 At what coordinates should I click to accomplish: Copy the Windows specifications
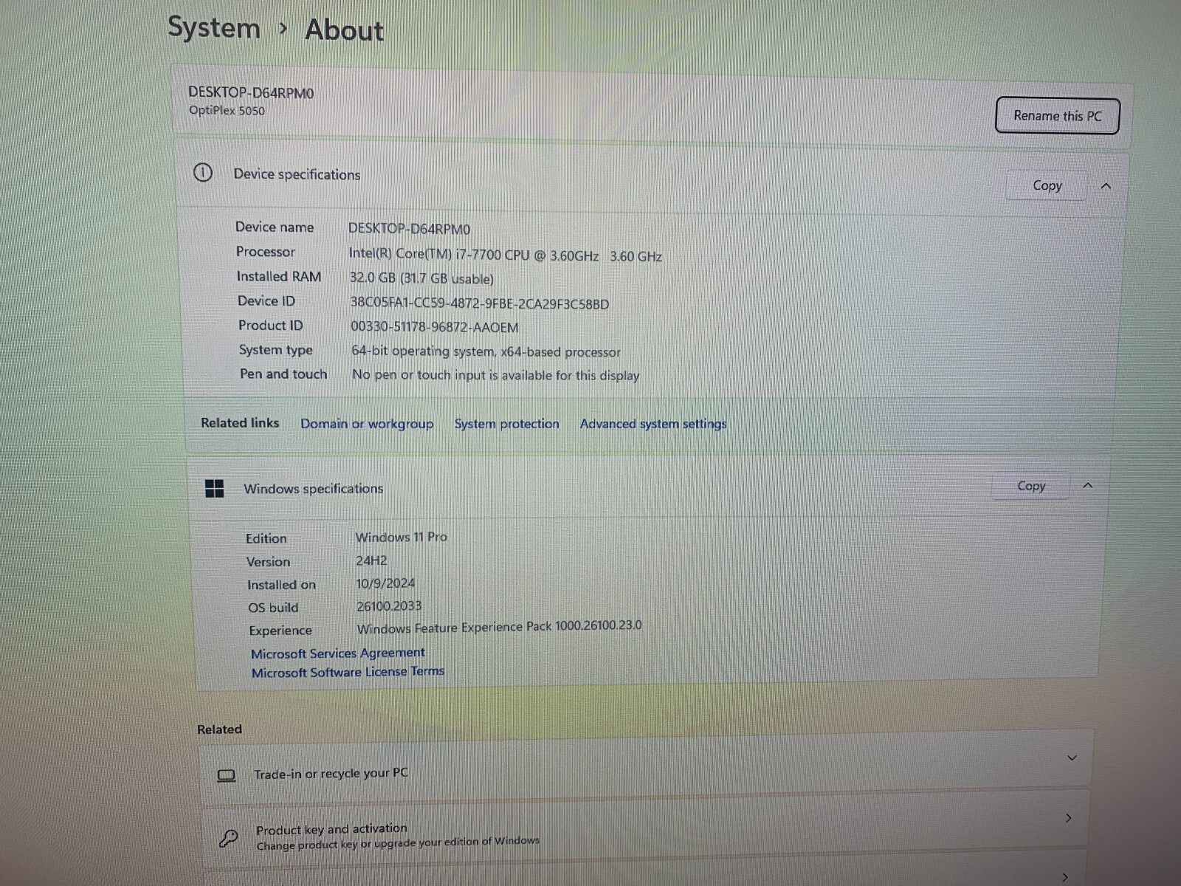tap(1030, 486)
